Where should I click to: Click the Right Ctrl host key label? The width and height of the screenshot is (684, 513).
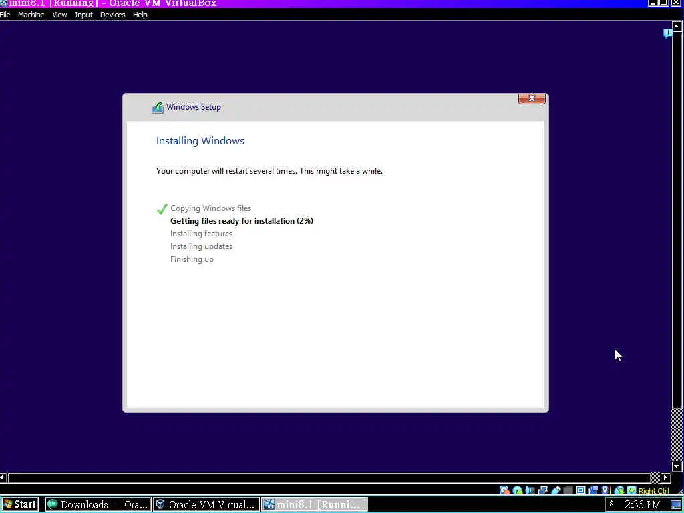(x=653, y=491)
